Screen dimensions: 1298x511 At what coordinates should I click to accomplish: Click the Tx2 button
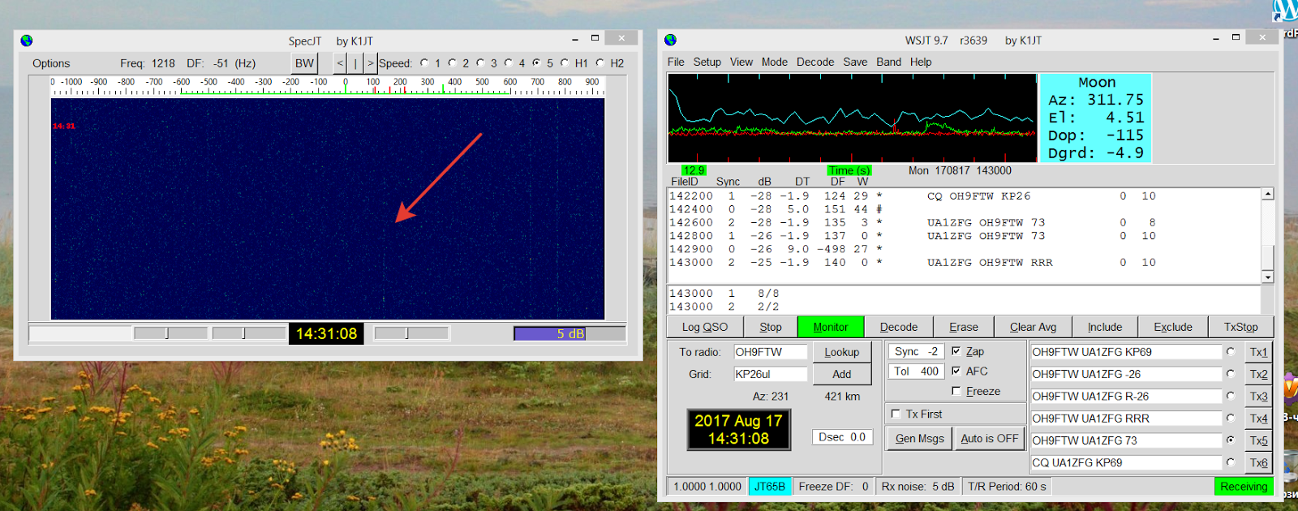coord(1258,374)
